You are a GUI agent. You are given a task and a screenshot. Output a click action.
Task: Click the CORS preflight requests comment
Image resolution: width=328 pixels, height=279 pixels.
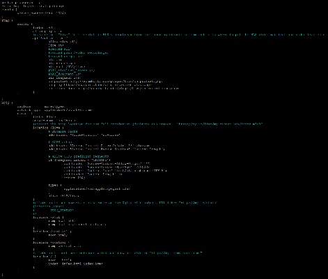79,156
